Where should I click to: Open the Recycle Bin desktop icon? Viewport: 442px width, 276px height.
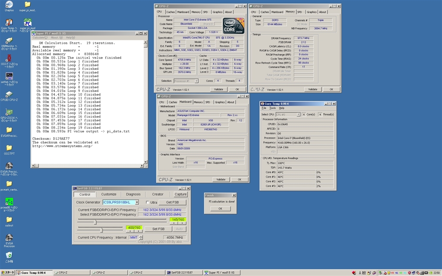9,254
